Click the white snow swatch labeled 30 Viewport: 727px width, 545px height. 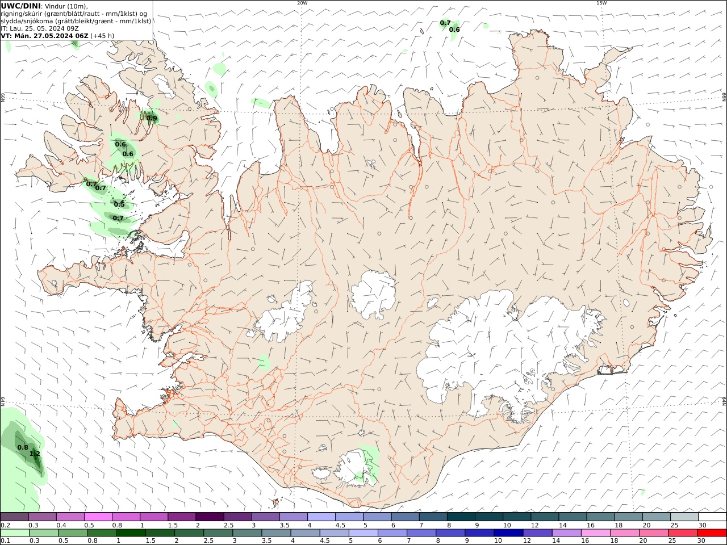click(712, 517)
